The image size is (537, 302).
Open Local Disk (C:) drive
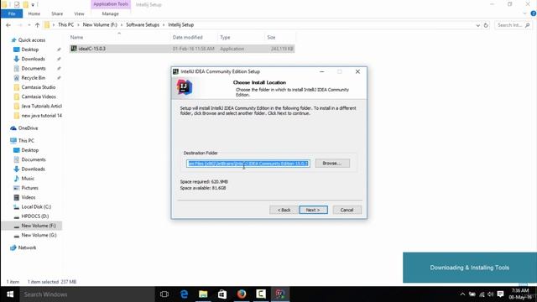point(36,207)
